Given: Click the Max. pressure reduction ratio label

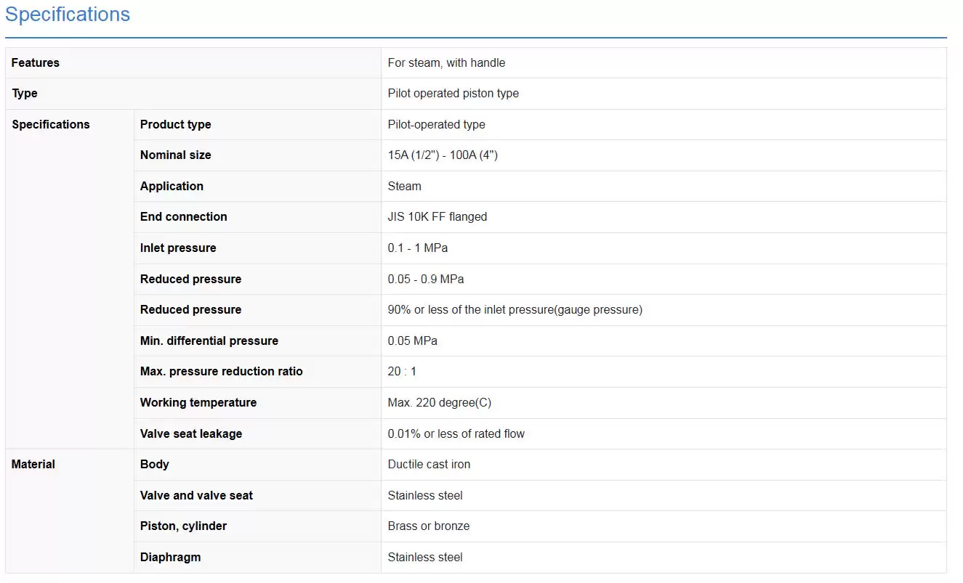Looking at the screenshot, I should (221, 372).
